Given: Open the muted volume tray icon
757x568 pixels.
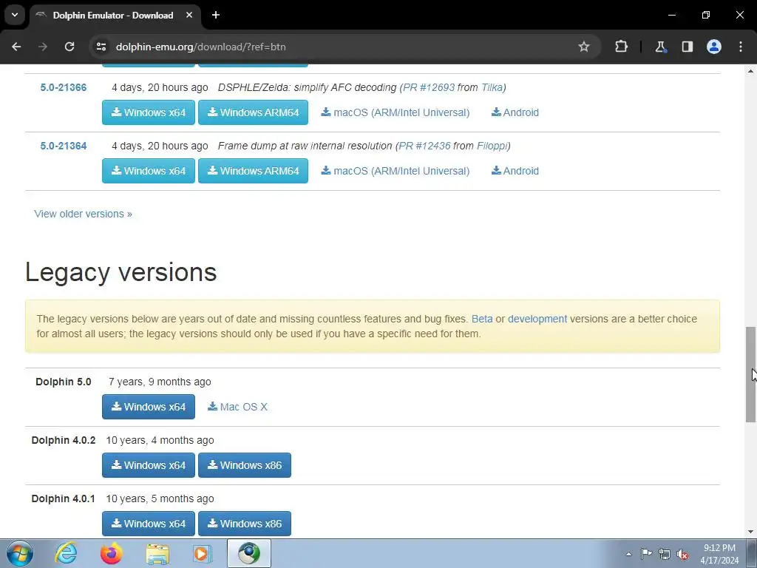Looking at the screenshot, I should tap(682, 554).
